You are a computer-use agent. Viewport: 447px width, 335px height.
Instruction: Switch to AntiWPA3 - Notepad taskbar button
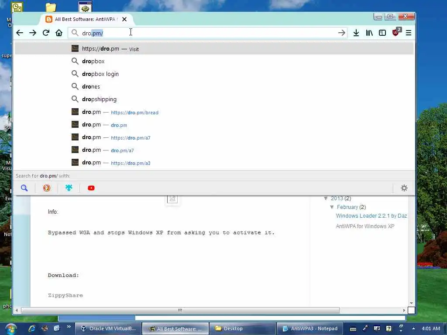click(x=309, y=328)
